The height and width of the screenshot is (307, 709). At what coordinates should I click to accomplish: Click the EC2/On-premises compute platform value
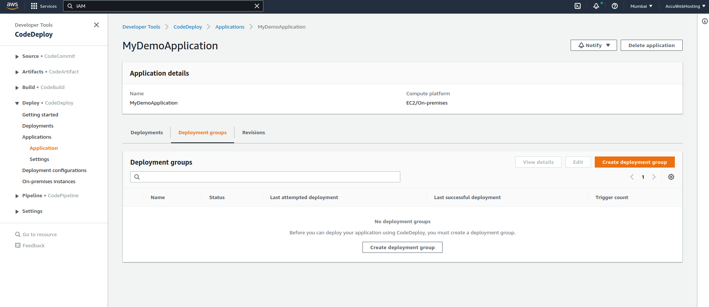click(427, 103)
